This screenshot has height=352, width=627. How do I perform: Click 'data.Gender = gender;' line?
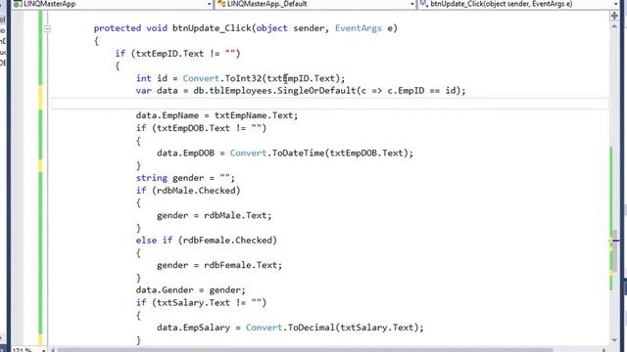coord(191,290)
